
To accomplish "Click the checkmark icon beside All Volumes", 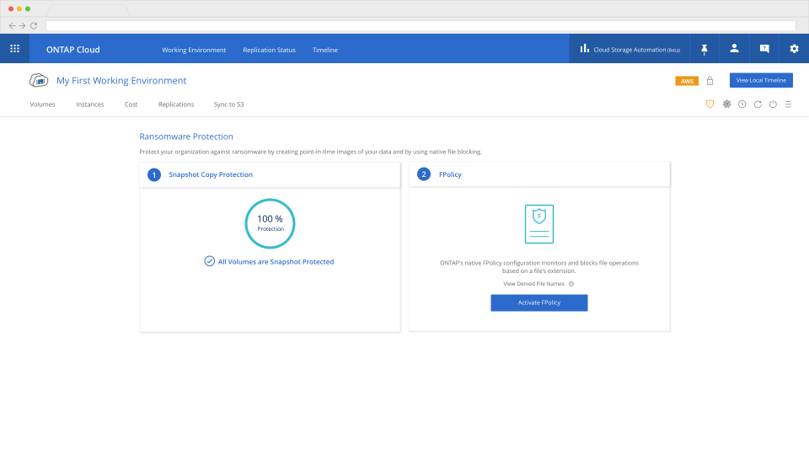I will tap(210, 261).
